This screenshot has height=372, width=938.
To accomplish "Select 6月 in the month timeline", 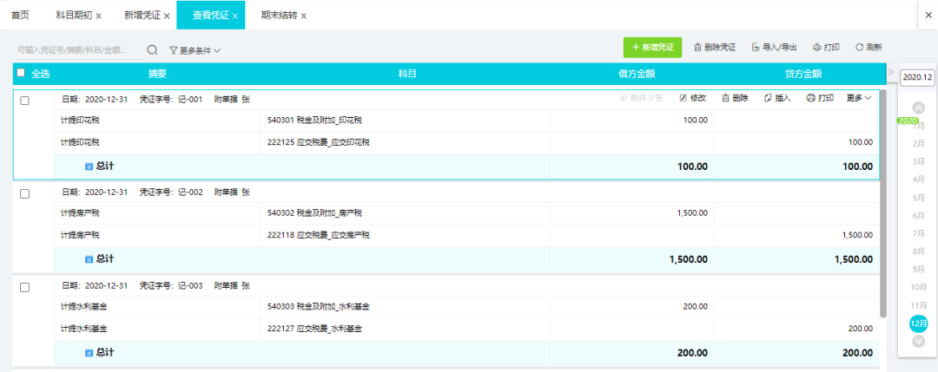I will tap(918, 216).
